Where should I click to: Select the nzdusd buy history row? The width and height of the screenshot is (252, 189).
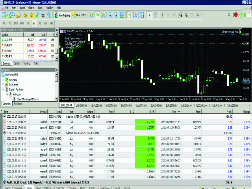click(x=127, y=160)
